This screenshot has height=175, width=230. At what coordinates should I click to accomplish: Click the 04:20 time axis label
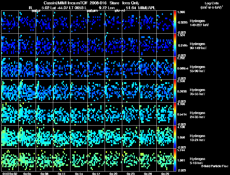point(113,174)
